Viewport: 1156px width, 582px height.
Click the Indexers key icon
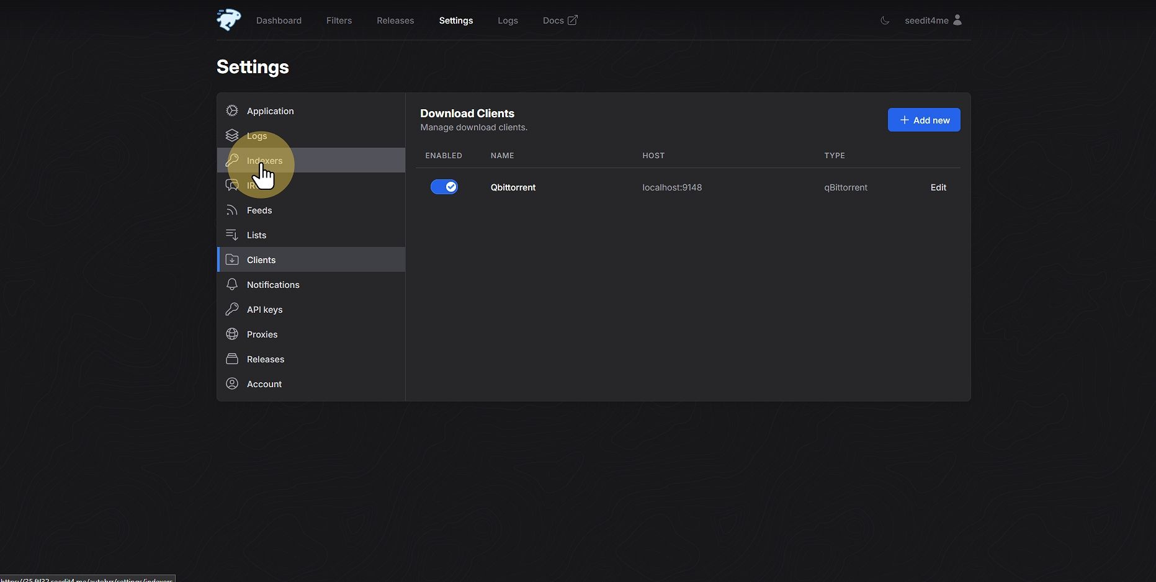click(232, 160)
